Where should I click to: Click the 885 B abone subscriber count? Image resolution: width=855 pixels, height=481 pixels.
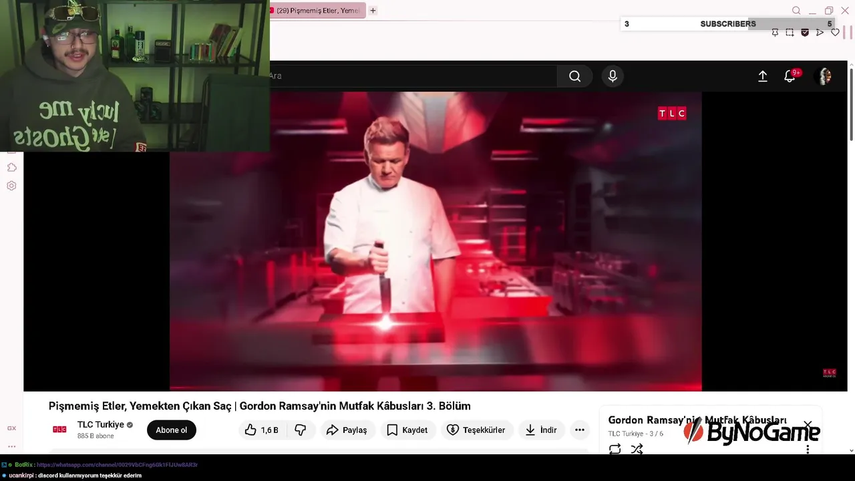coord(96,436)
